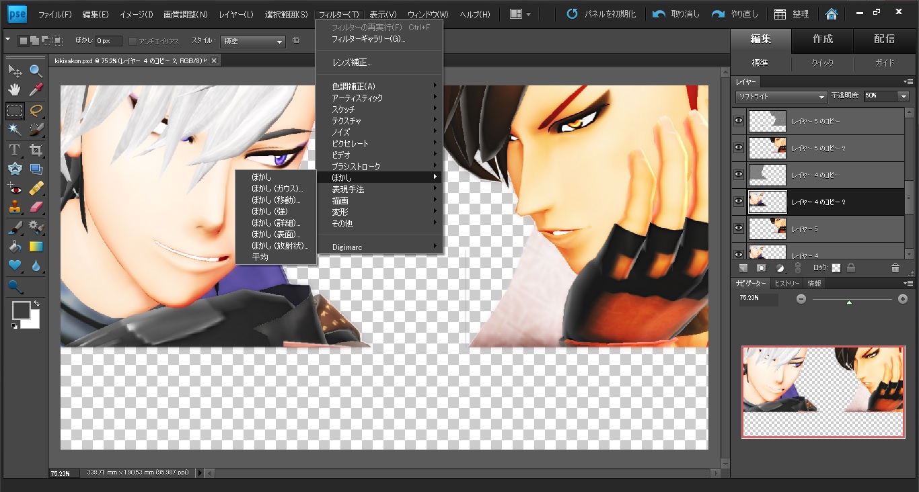The height and width of the screenshot is (492, 919).
Task: Open the 整理 organizer button
Action: [791, 14]
